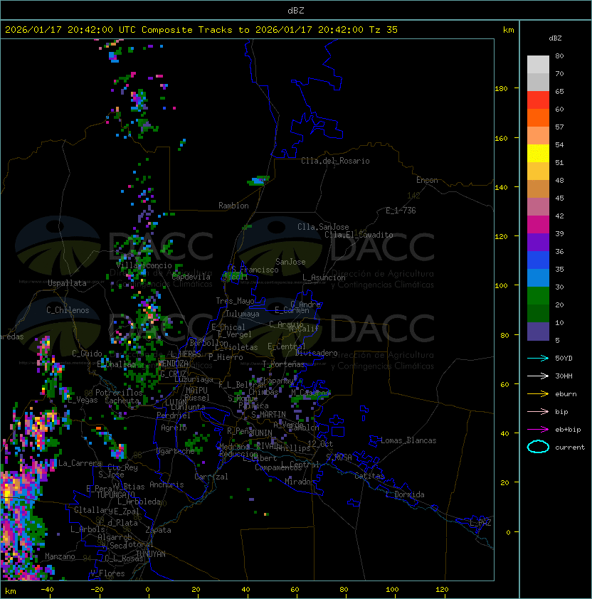The image size is (592, 599).
Task: Pick the orange swatch between 60 and 57 dBZ
Action: [538, 118]
